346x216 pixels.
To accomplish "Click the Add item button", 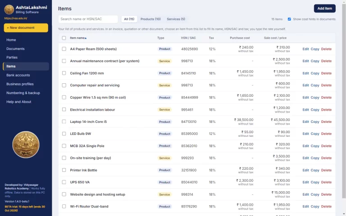I will click(x=324, y=9).
